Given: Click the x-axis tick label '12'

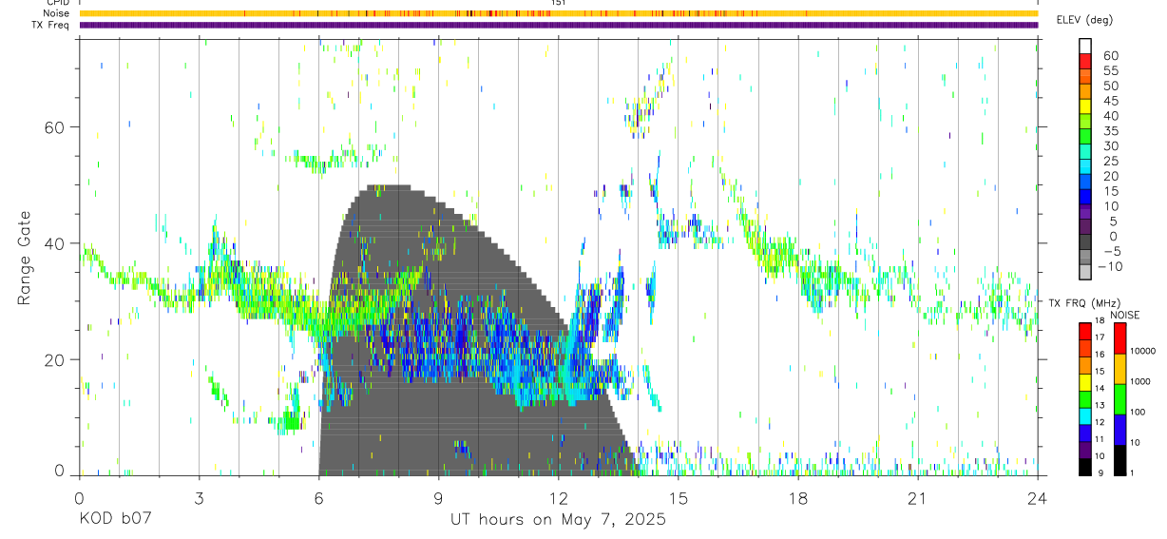Looking at the screenshot, I should 558,497.
